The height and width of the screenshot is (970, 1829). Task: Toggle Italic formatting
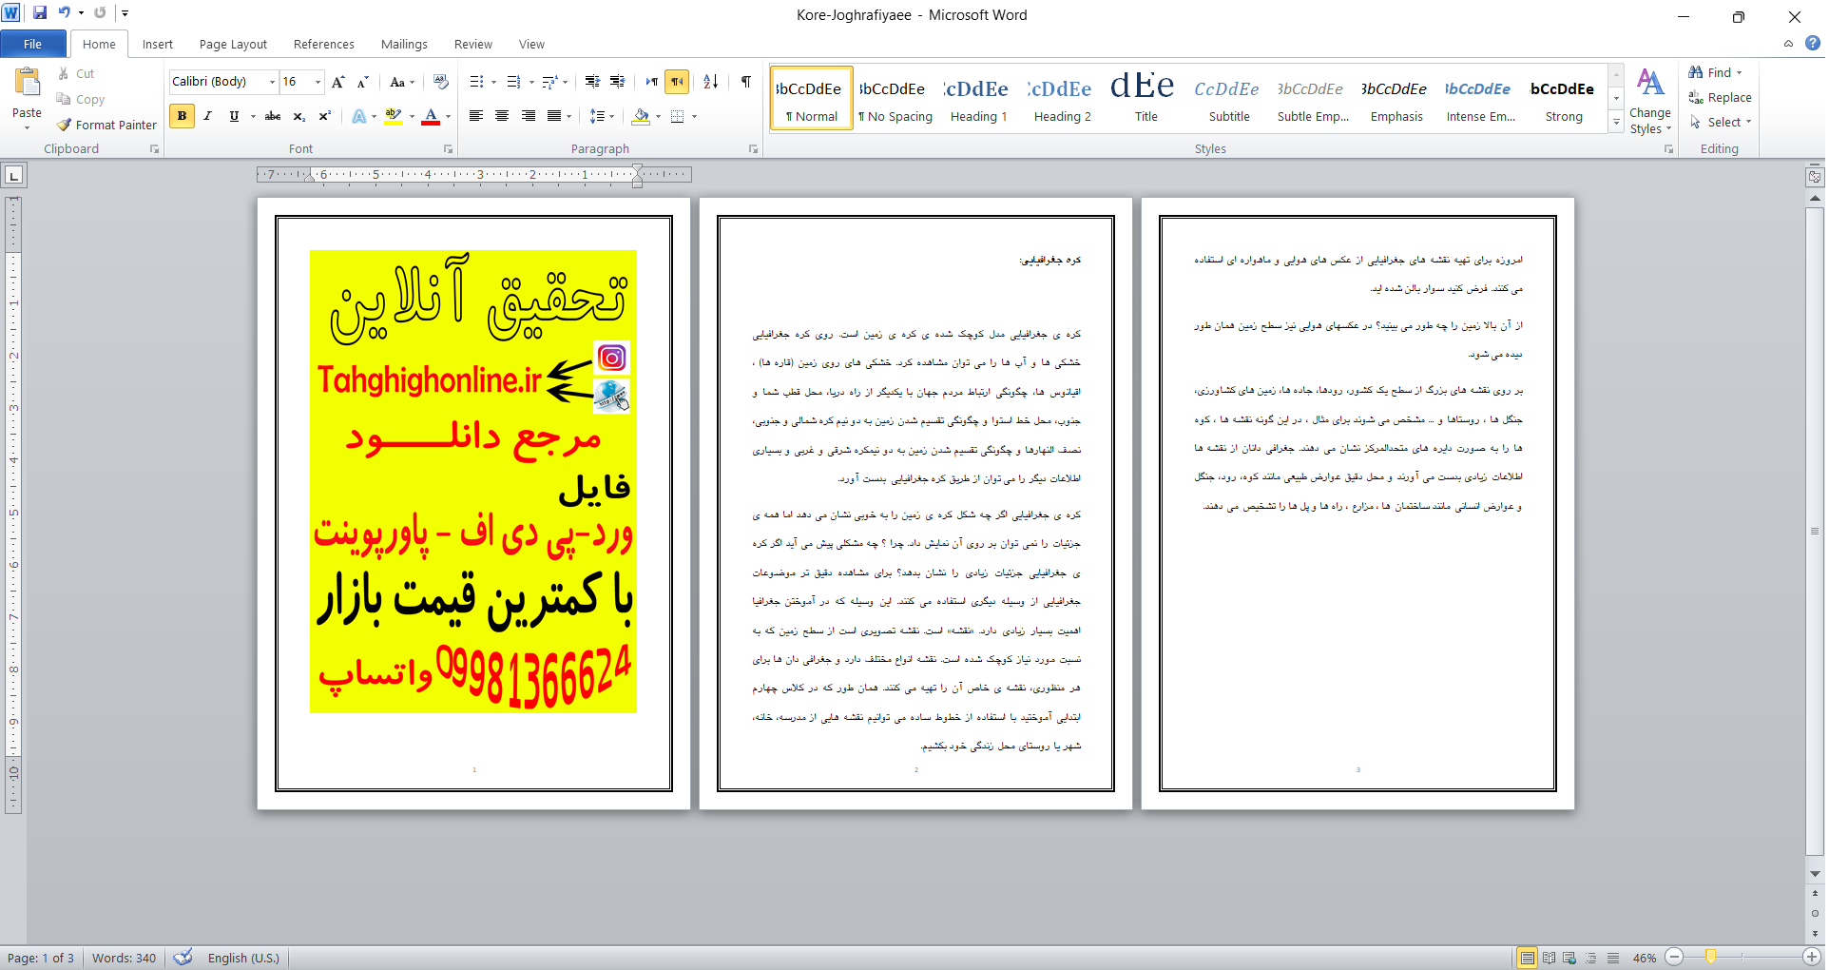pos(207,116)
